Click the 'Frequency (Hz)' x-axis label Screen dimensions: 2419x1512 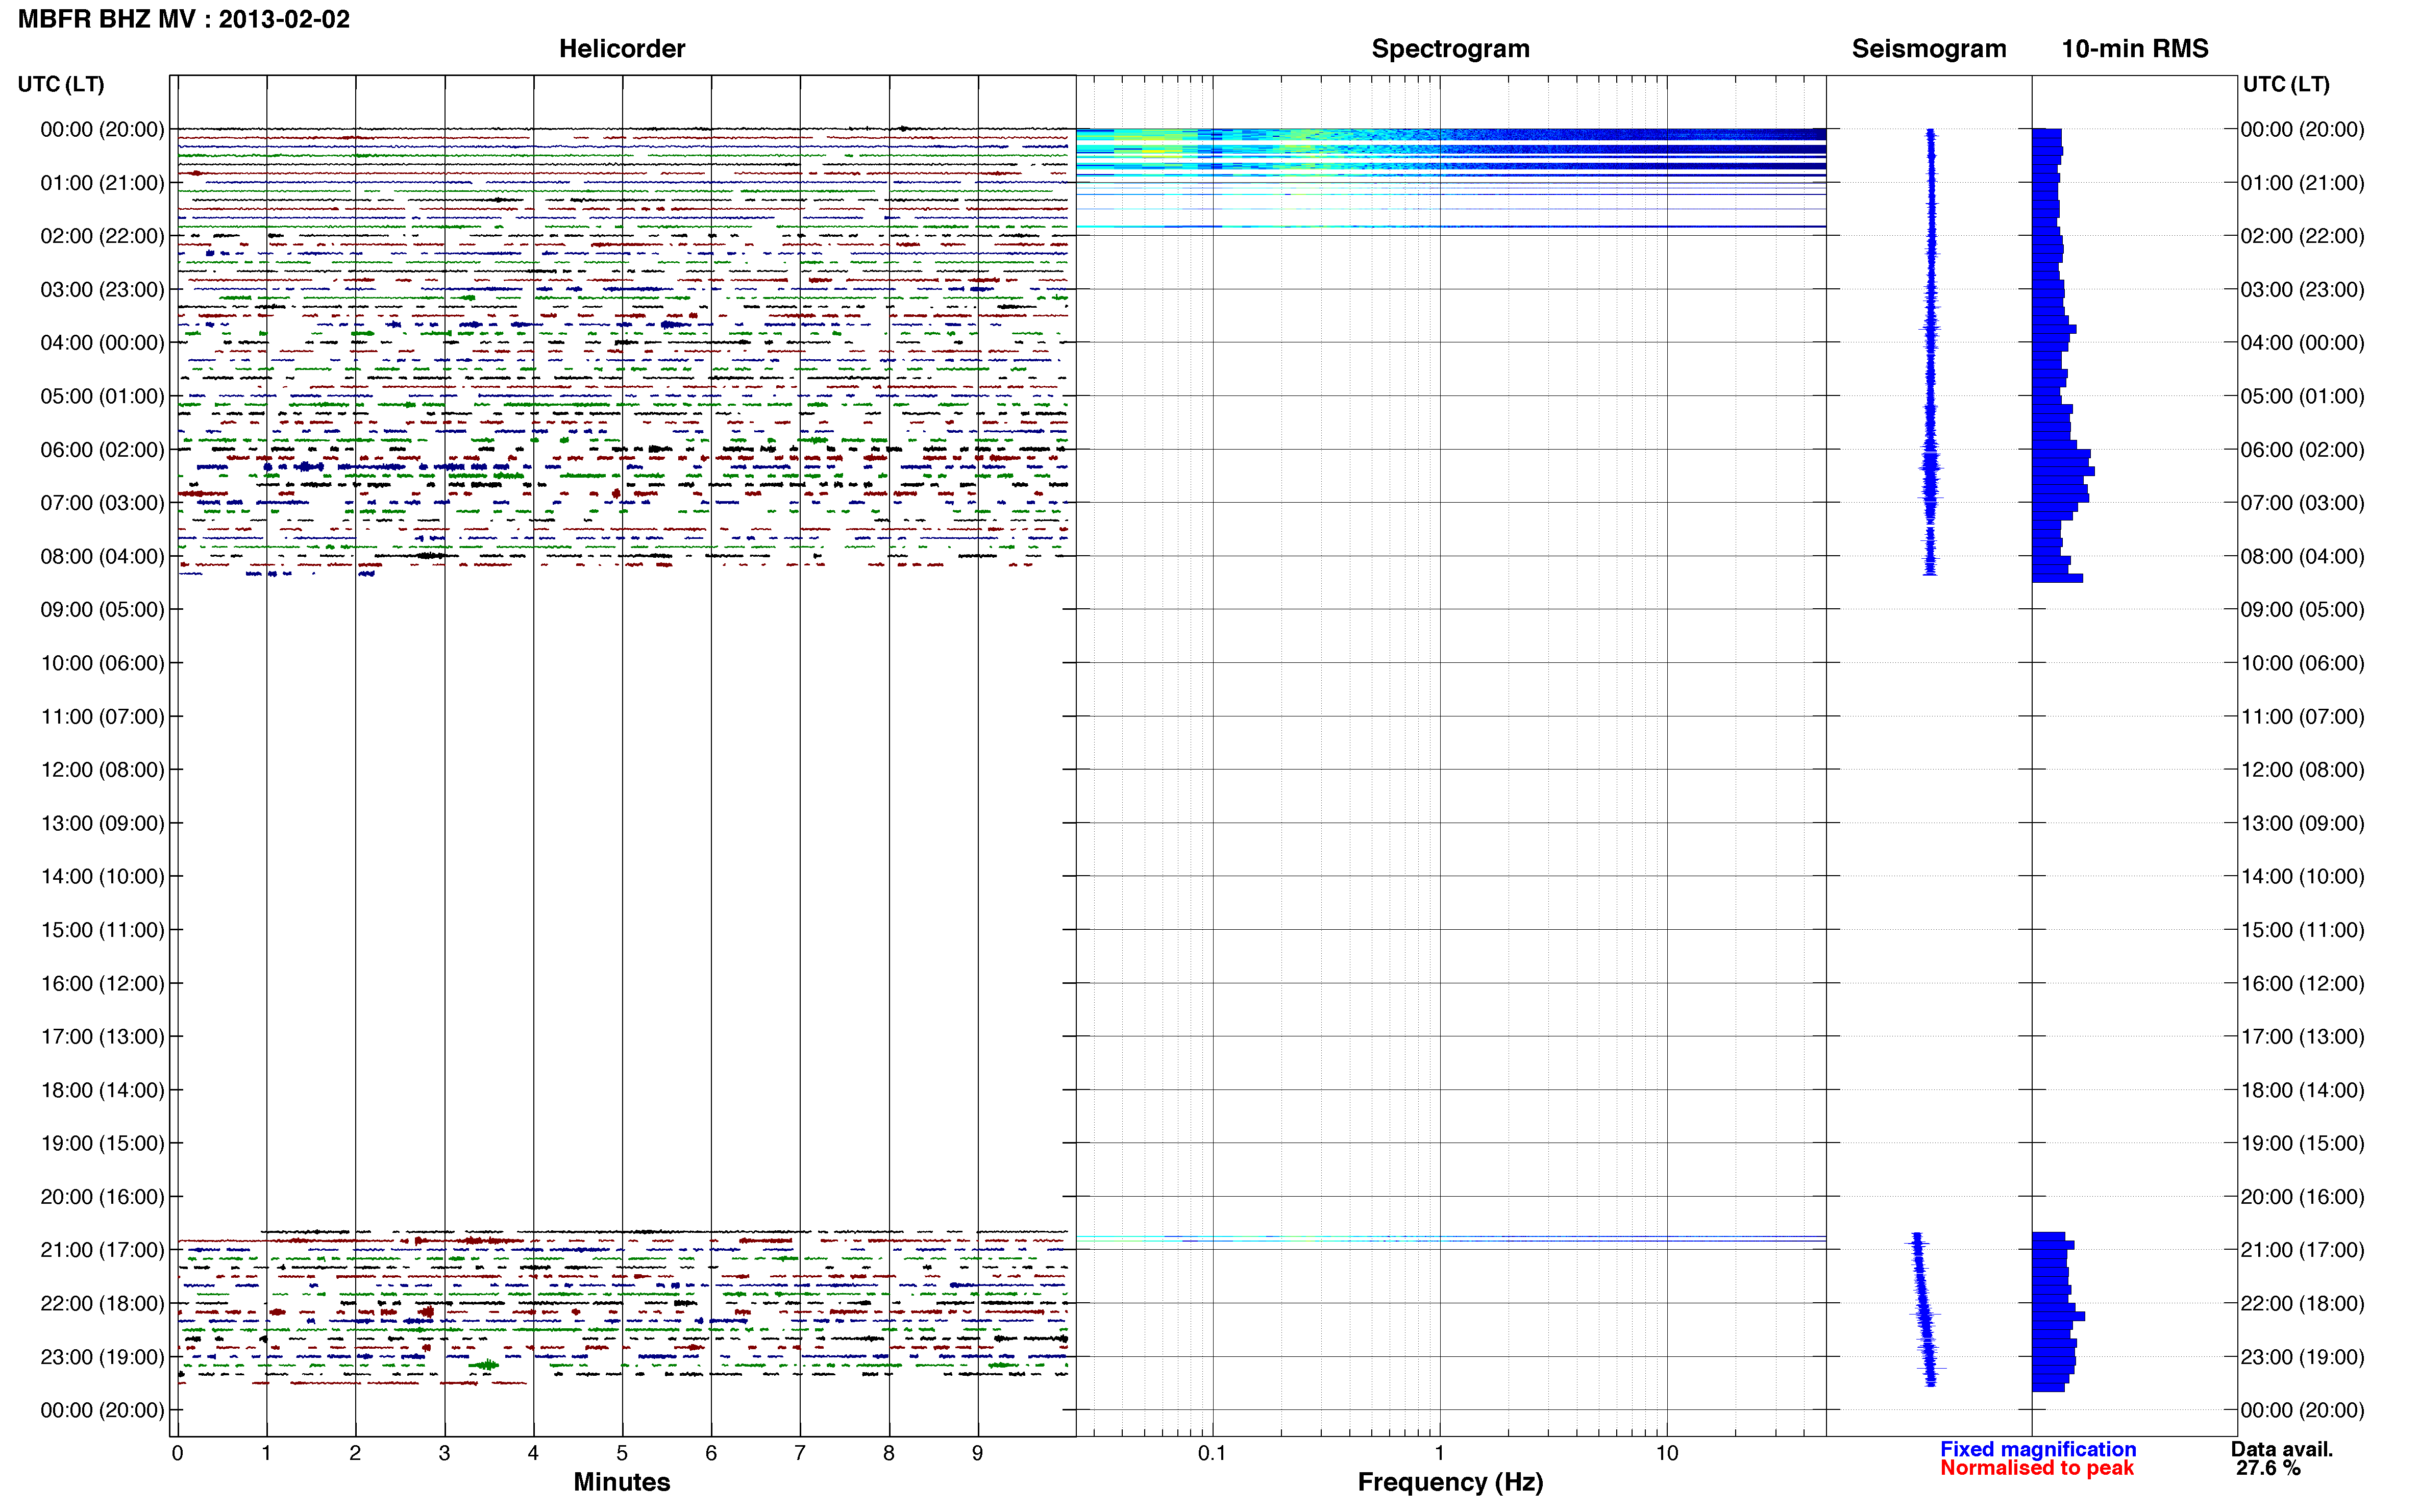click(x=1450, y=1482)
